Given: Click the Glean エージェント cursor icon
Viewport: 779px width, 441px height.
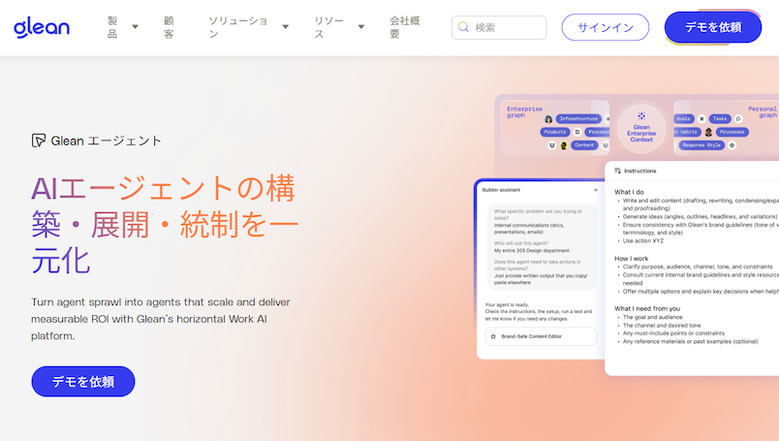Looking at the screenshot, I should click(x=38, y=141).
